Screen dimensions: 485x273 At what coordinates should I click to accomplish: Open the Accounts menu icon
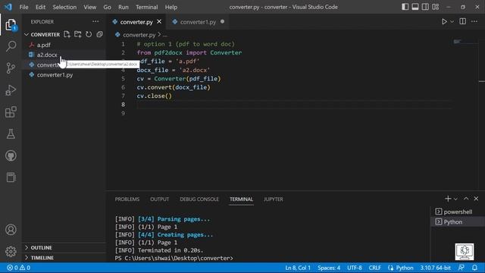coord(11,230)
